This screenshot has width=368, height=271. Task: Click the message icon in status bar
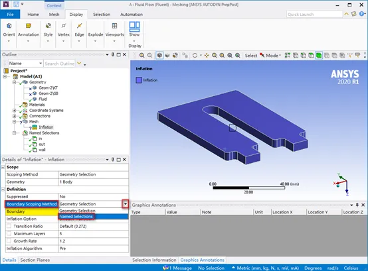tap(165, 268)
